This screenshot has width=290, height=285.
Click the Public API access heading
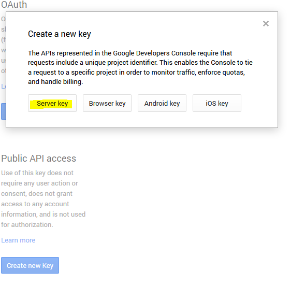[x=38, y=159]
